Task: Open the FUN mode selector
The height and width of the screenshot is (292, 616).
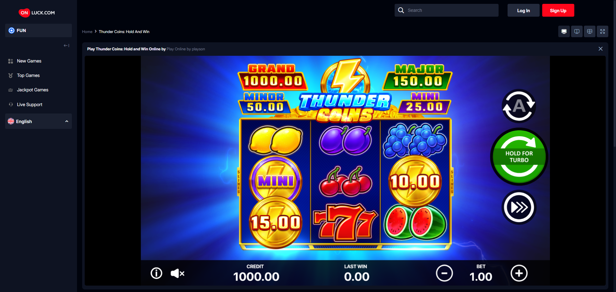Action: tap(38, 30)
